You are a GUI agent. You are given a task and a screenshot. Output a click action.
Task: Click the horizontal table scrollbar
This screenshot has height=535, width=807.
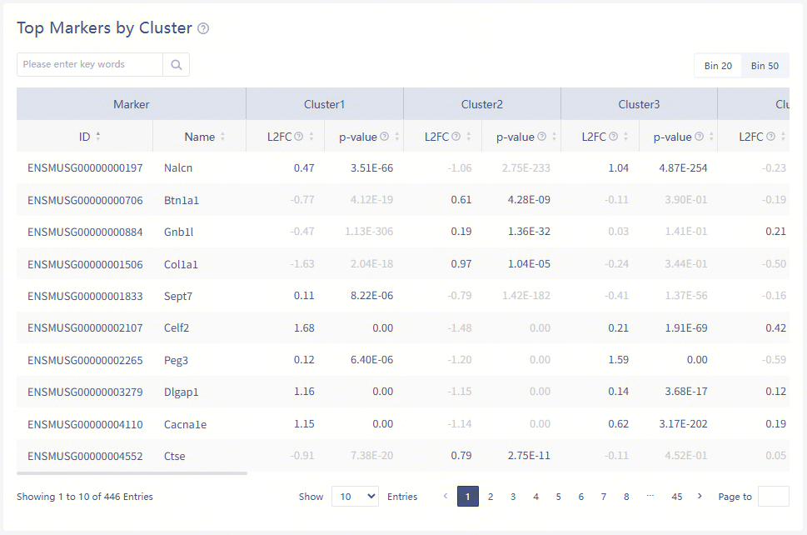pos(133,473)
